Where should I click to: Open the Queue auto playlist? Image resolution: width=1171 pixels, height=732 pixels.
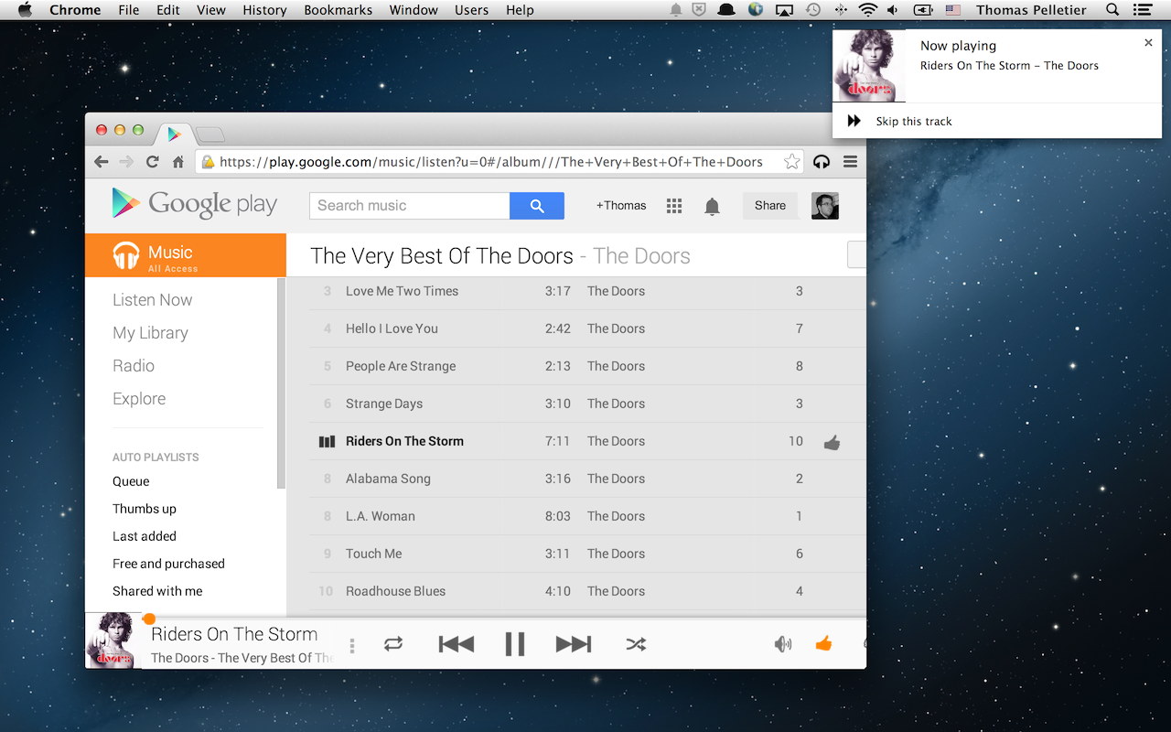[x=131, y=481]
